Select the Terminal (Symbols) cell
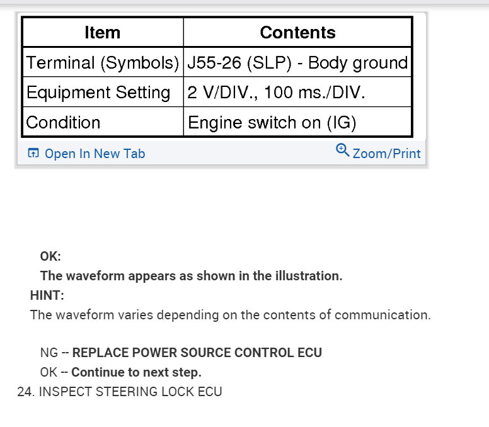Viewport: 489px width, 427px height. pyautogui.click(x=103, y=63)
